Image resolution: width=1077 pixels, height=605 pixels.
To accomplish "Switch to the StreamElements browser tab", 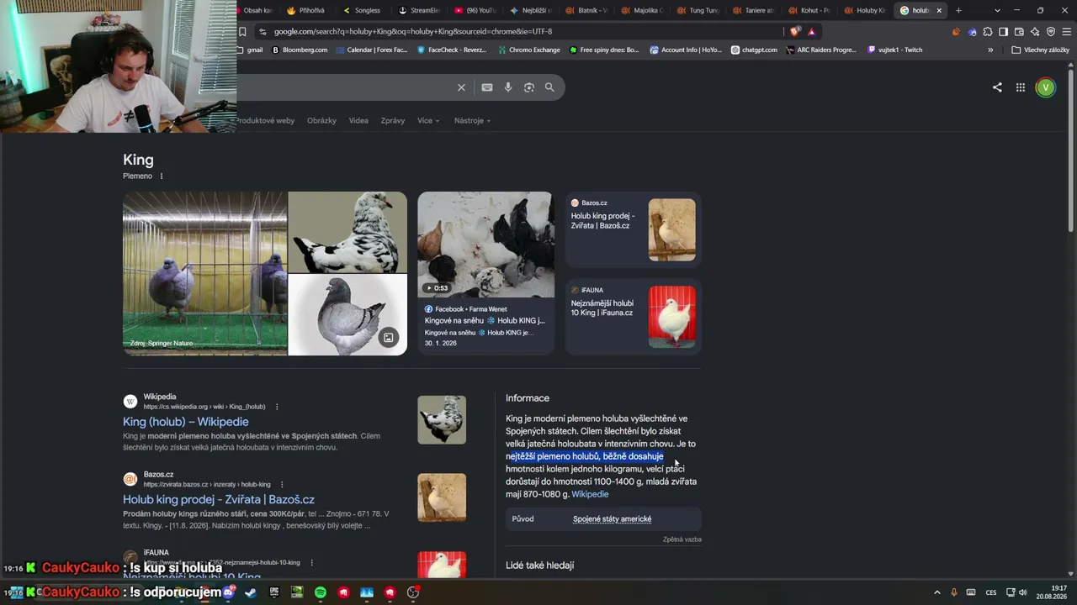I will [x=419, y=10].
